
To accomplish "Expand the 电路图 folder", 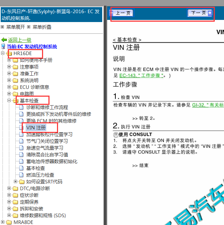I will (9, 94).
